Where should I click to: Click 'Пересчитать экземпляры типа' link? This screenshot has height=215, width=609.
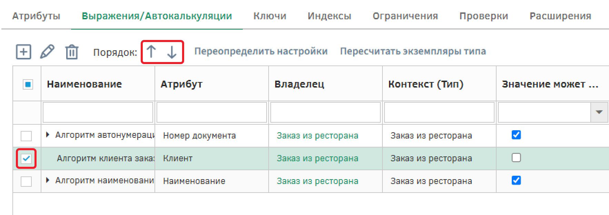pyautogui.click(x=413, y=51)
